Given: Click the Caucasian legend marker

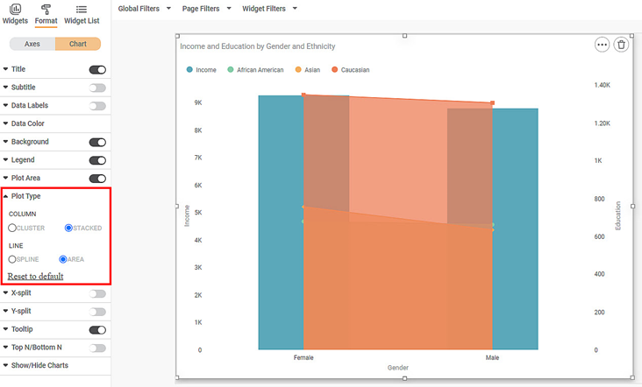Looking at the screenshot, I should click(335, 70).
